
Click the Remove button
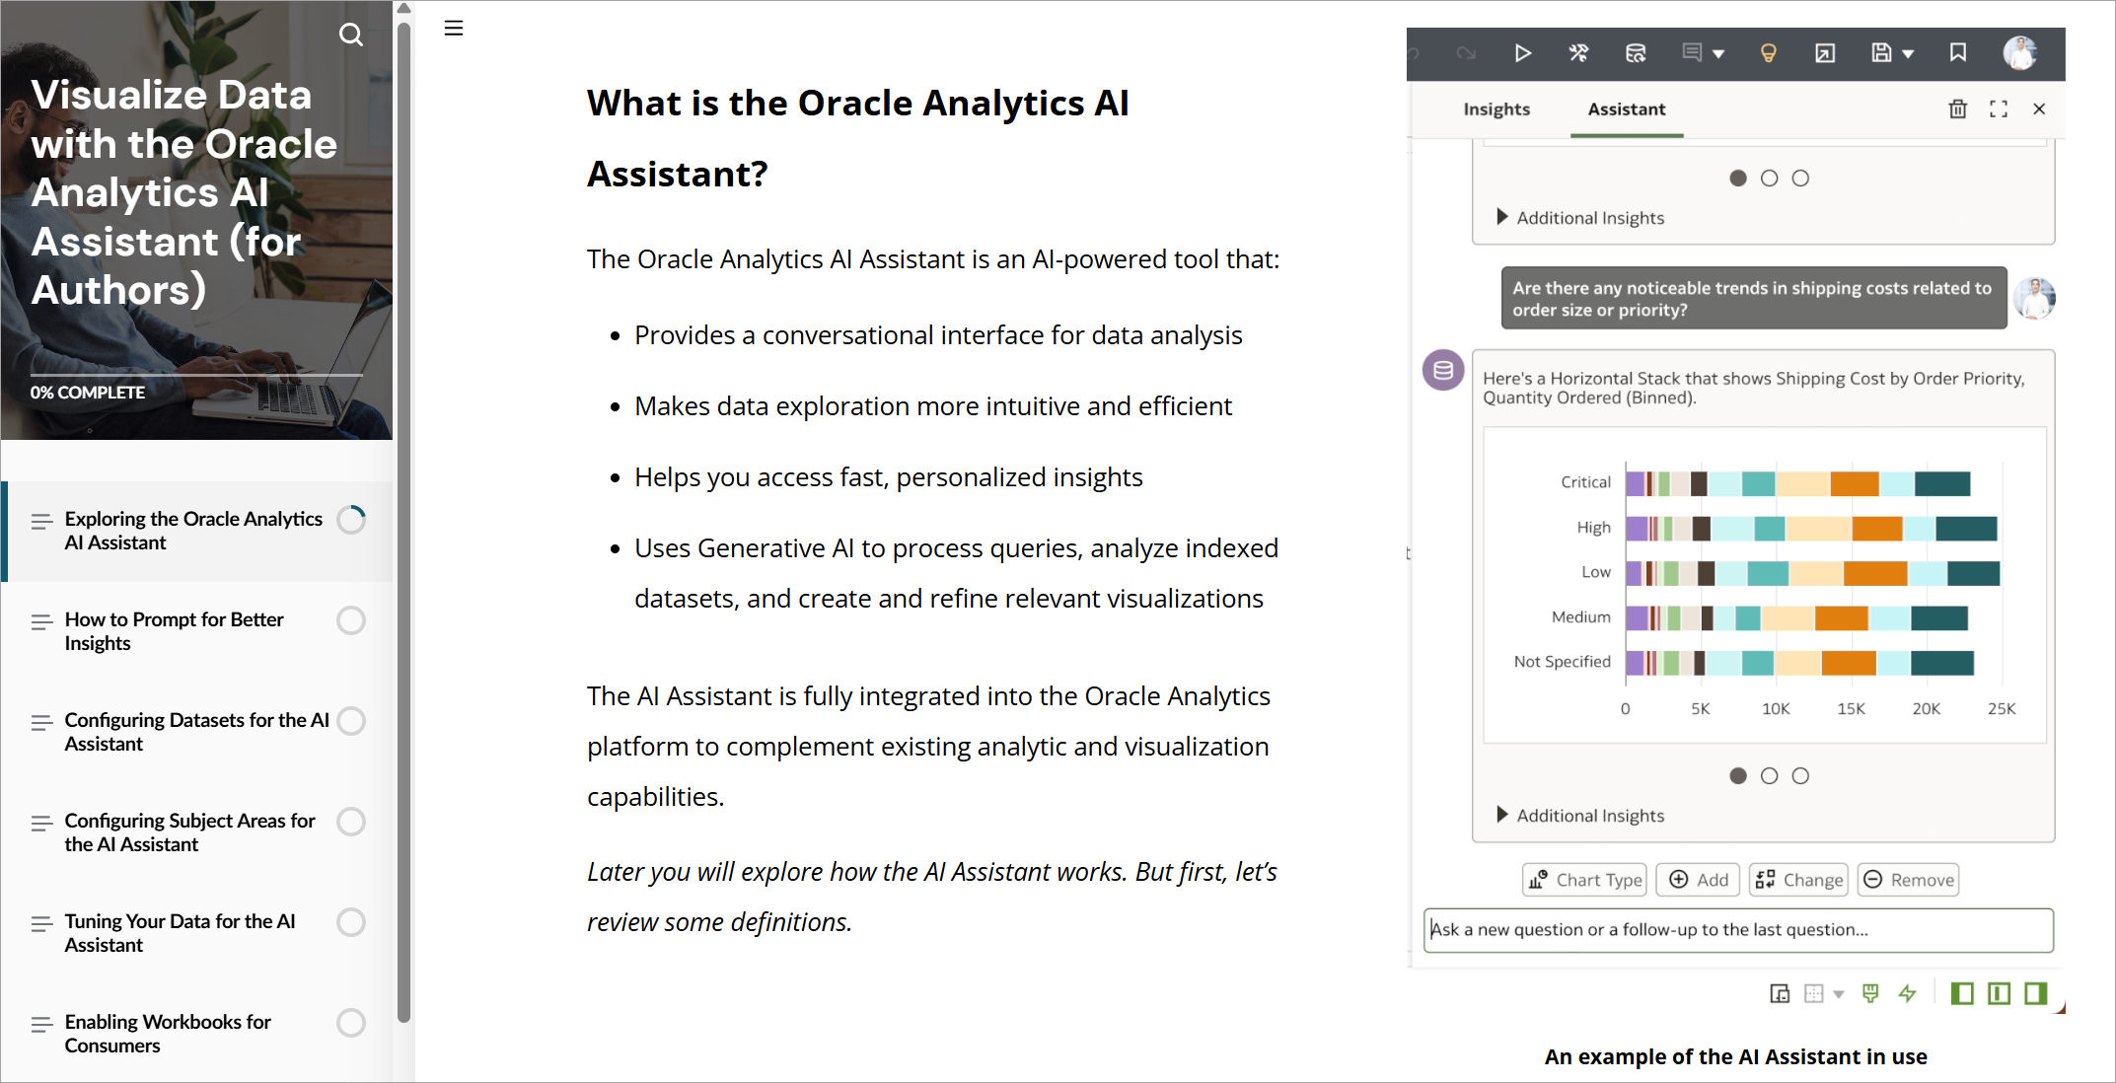tap(1908, 880)
